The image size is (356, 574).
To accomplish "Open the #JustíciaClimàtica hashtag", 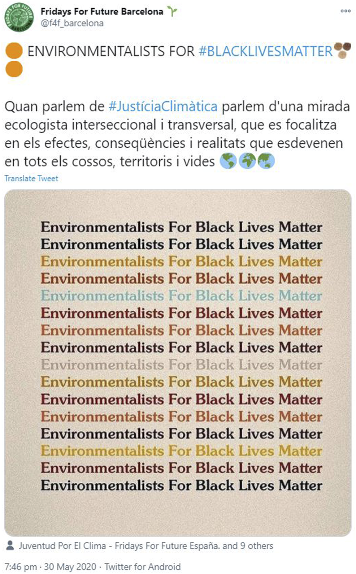I will [163, 107].
